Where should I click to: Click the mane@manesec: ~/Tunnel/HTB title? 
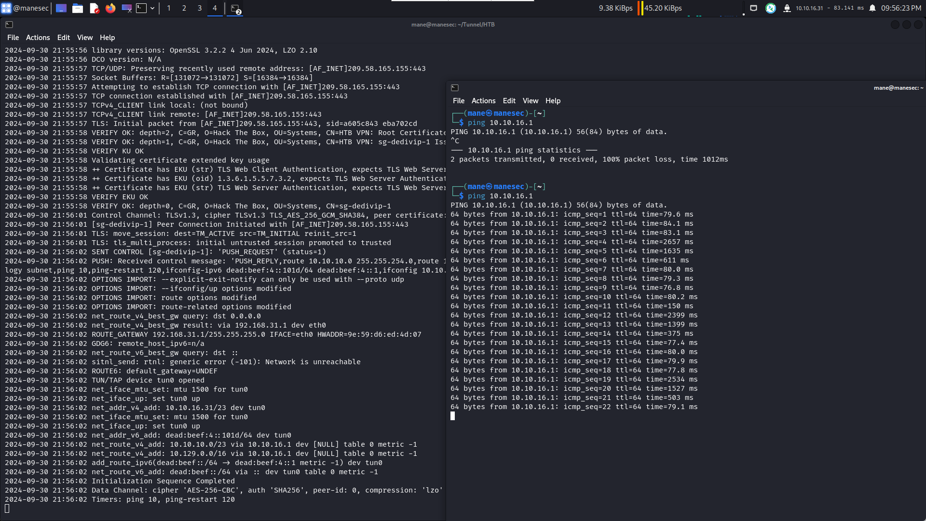[x=453, y=25]
